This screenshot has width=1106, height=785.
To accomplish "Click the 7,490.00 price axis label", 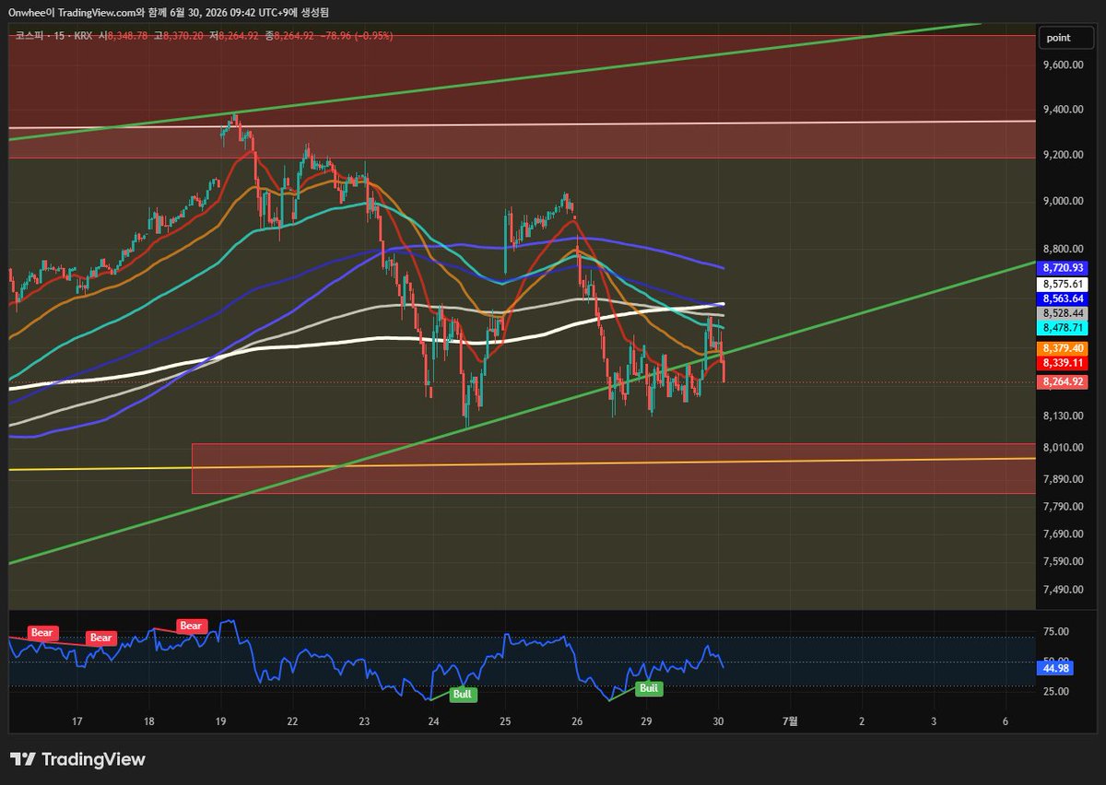I will [x=1063, y=591].
